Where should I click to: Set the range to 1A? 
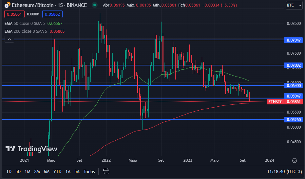click(x=68, y=171)
